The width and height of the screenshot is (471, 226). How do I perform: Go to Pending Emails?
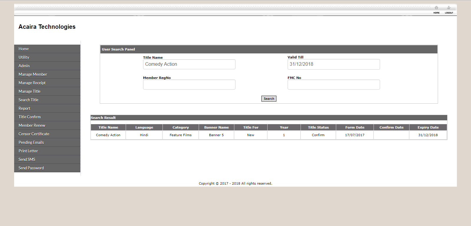(x=31, y=143)
